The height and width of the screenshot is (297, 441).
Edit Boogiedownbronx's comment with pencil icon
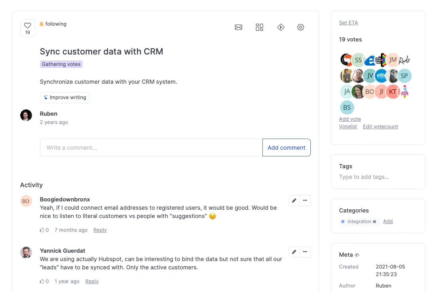(x=294, y=201)
